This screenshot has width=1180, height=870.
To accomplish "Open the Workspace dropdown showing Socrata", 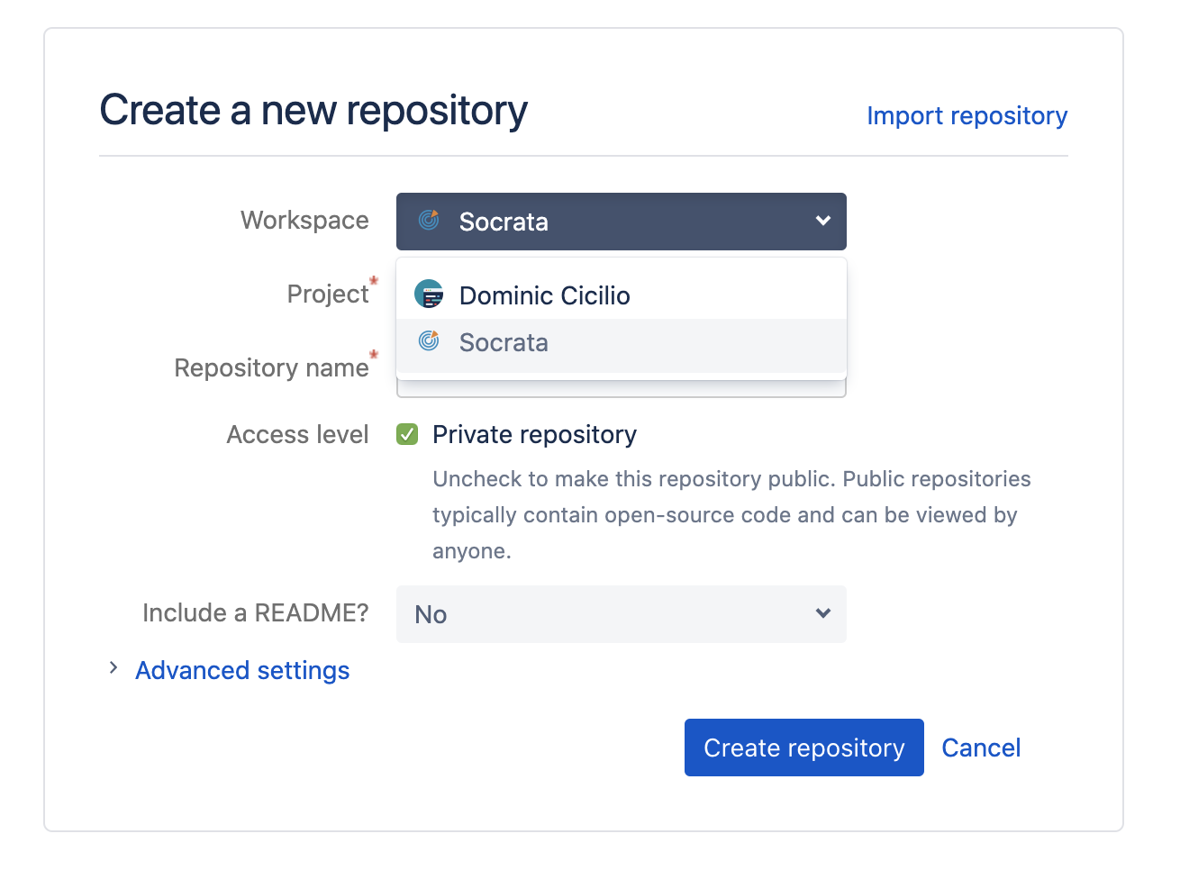I will (x=621, y=222).
